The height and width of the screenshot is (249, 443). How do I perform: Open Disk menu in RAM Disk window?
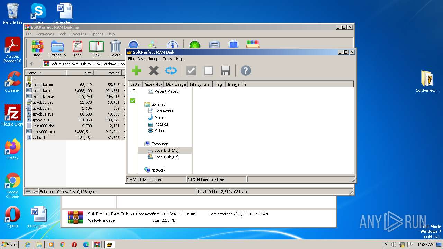141,59
